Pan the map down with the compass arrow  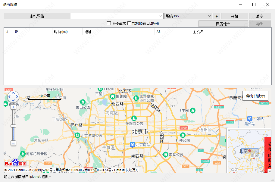pos(13,100)
